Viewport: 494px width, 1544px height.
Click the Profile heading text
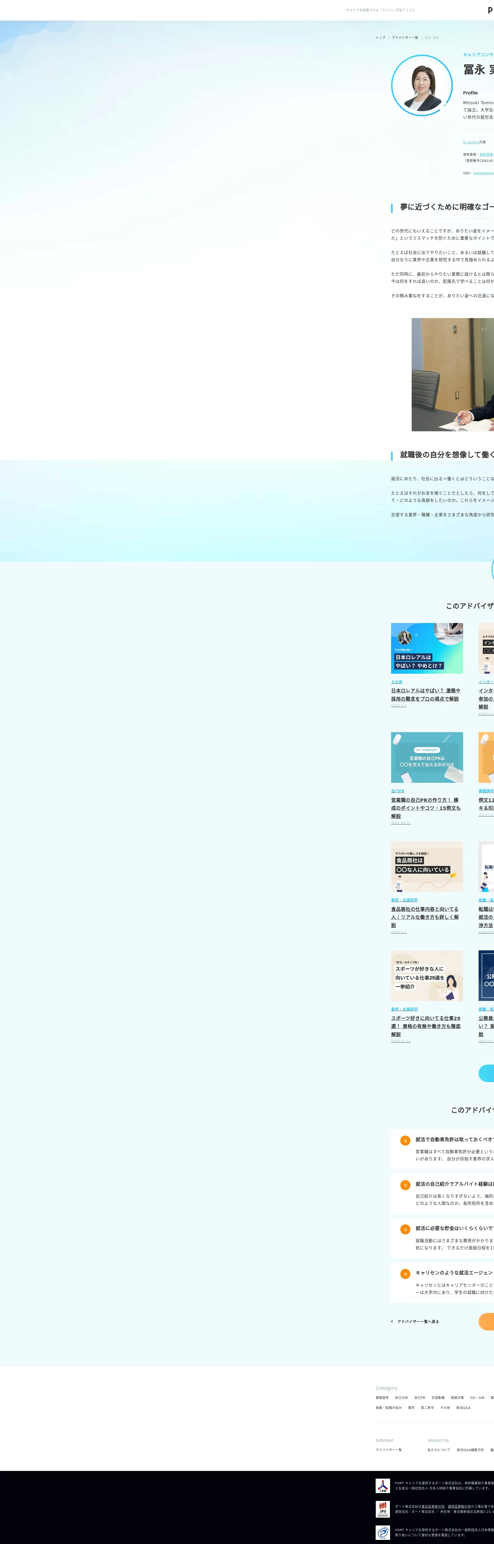(471, 93)
